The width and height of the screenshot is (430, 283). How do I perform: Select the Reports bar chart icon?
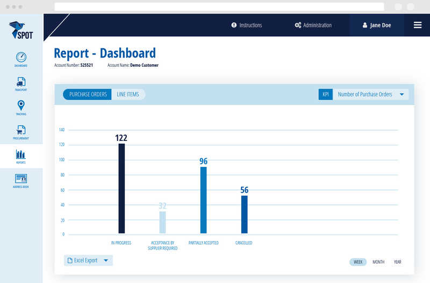click(21, 155)
